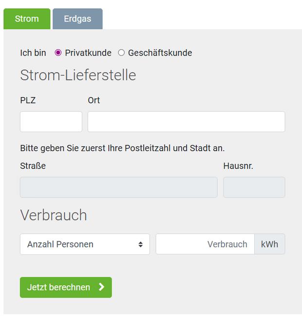
Task: Click the Hausnr. field label
Action: coord(238,166)
